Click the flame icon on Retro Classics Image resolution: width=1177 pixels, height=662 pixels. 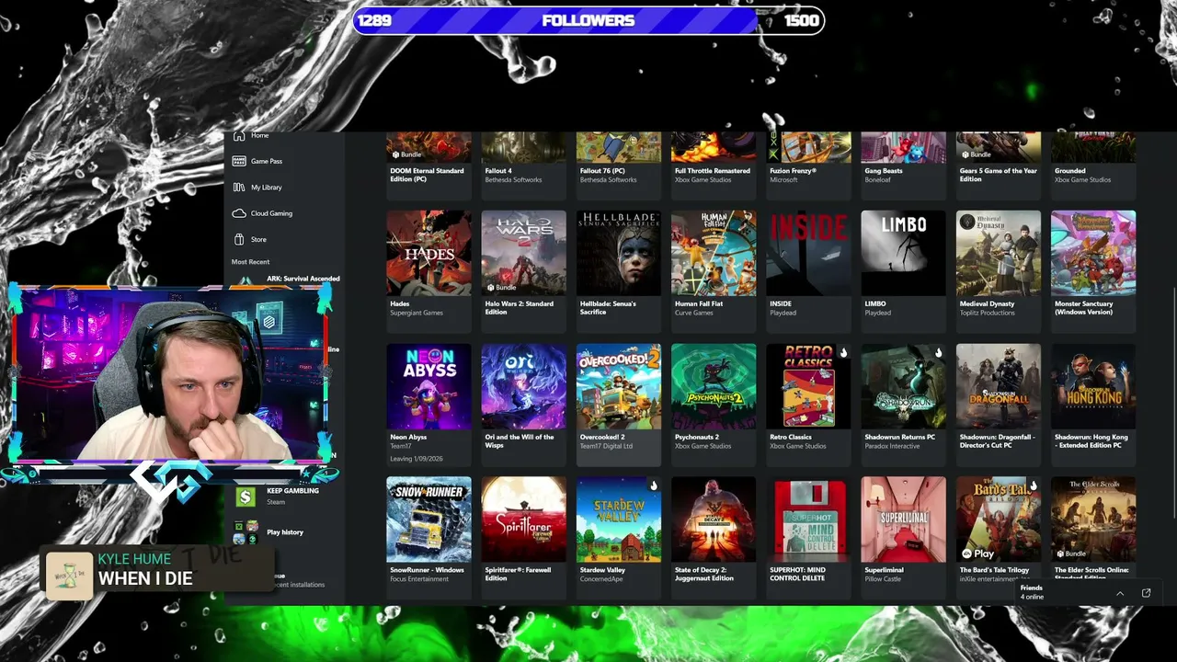coord(843,353)
